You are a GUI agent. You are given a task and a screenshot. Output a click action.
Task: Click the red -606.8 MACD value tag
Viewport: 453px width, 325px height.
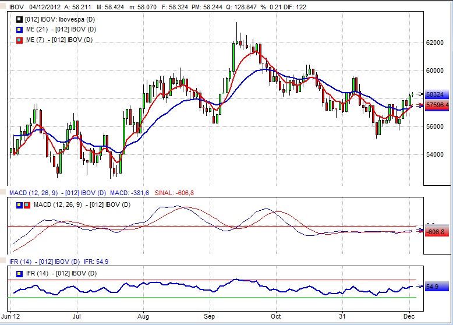point(437,232)
